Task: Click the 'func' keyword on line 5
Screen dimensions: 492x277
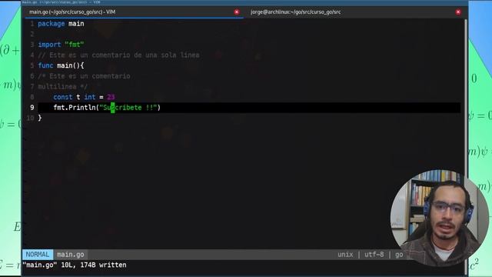Action: click(x=45, y=65)
